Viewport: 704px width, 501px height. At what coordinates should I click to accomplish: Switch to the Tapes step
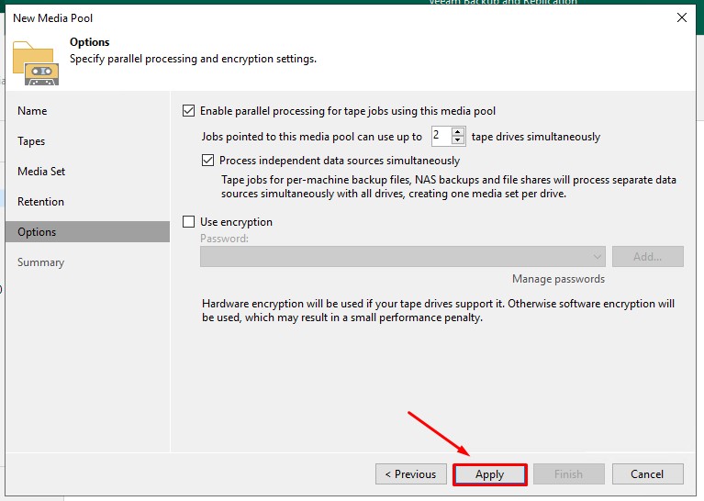(31, 141)
